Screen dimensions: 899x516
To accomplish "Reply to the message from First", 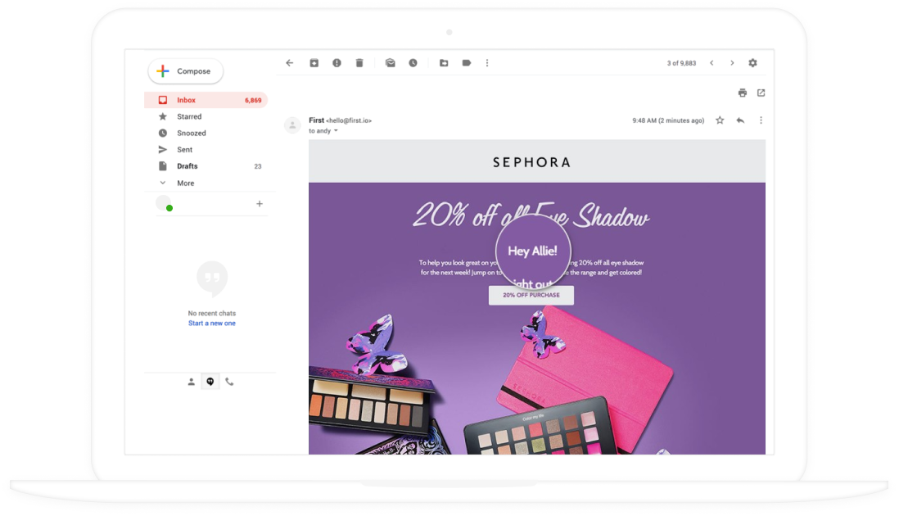I will point(740,120).
